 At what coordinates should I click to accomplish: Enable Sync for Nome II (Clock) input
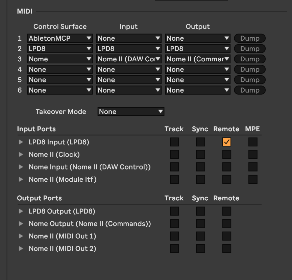(200, 155)
